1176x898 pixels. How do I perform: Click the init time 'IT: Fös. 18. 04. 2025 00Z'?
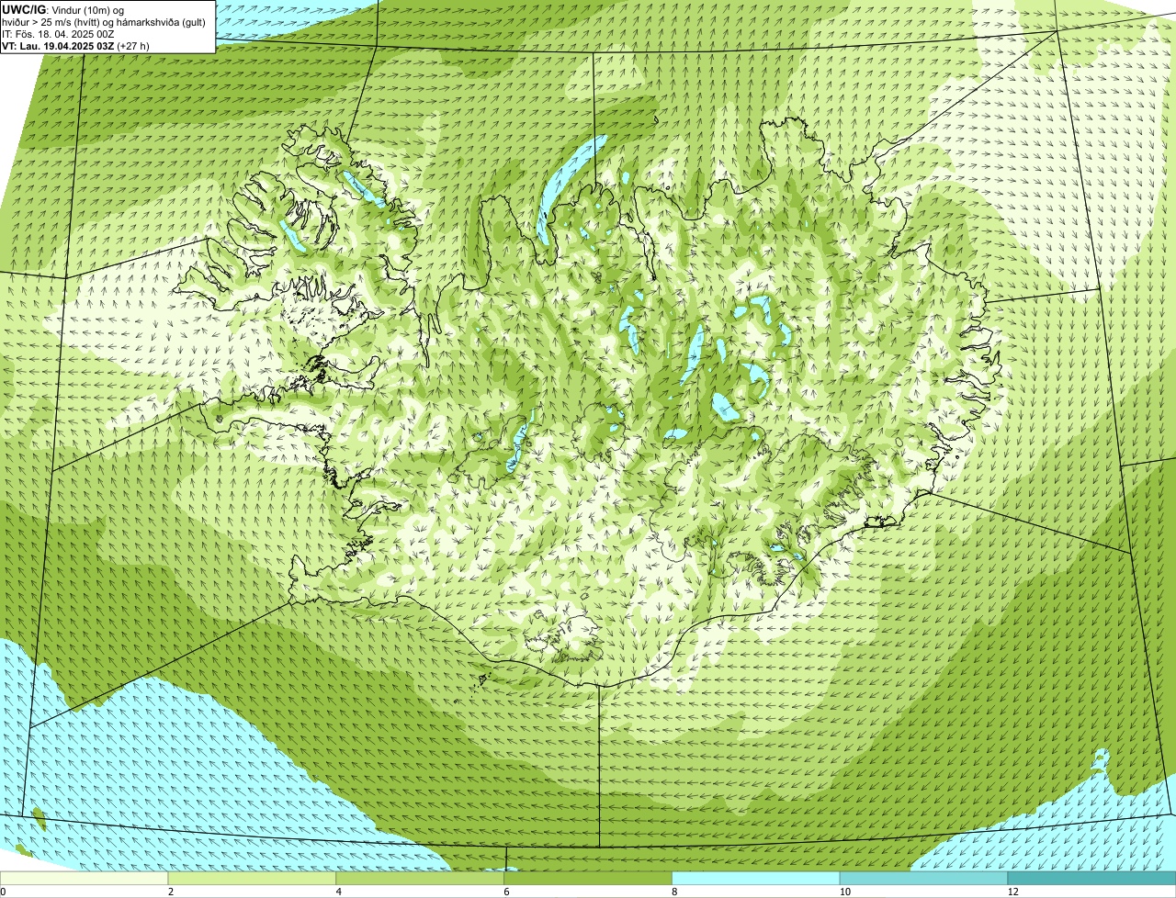point(58,34)
